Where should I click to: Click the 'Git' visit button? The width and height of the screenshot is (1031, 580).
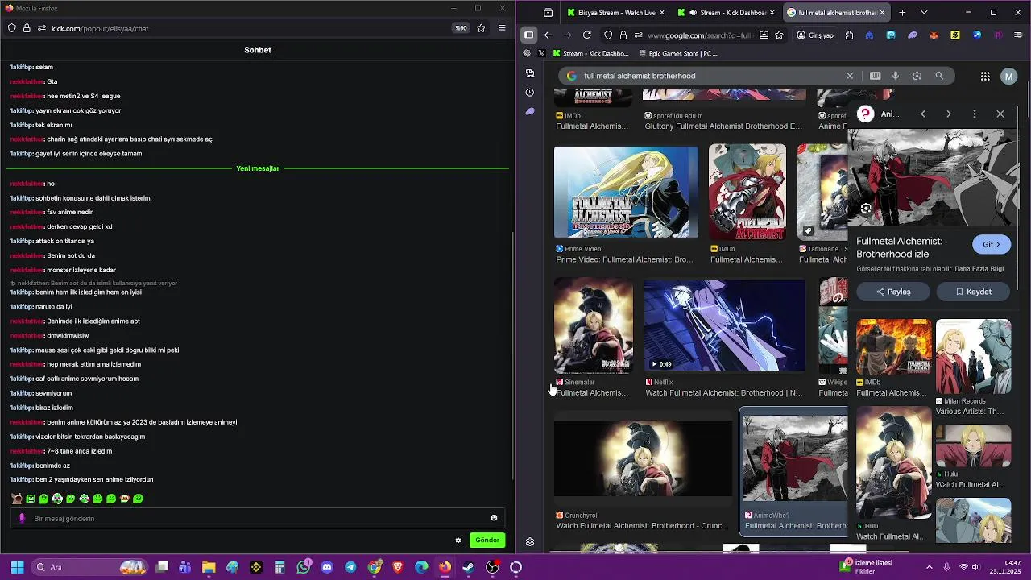(x=991, y=244)
